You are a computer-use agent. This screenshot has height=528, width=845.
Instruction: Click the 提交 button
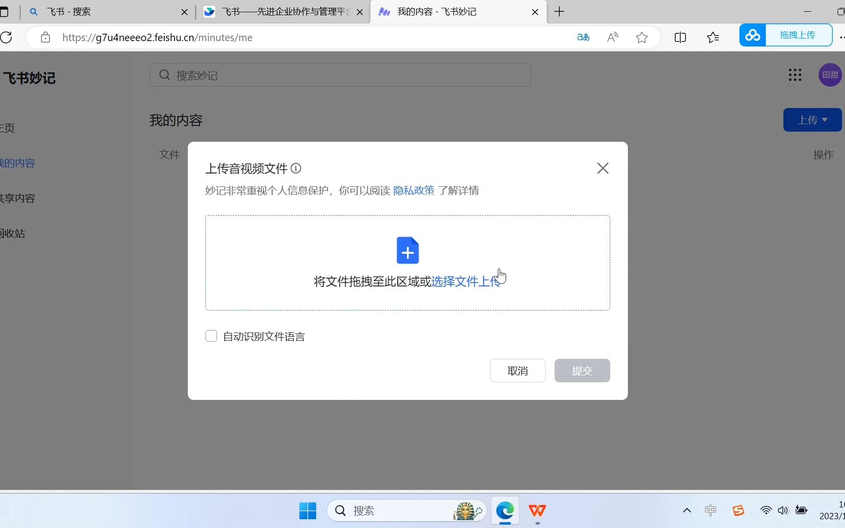tap(582, 371)
